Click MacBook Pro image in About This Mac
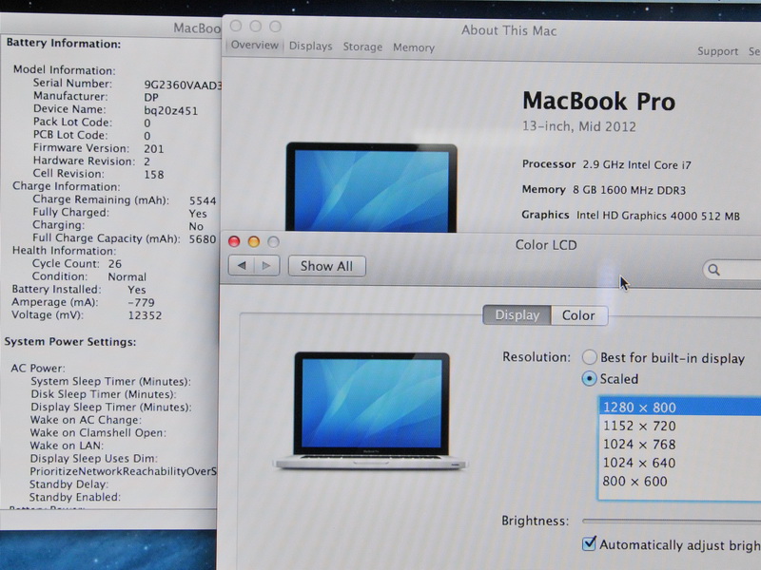Image resolution: width=761 pixels, height=570 pixels. (371, 187)
